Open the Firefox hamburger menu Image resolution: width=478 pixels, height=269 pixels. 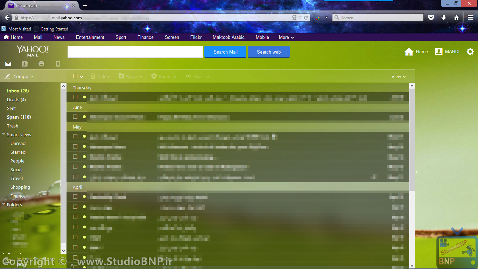coord(471,18)
